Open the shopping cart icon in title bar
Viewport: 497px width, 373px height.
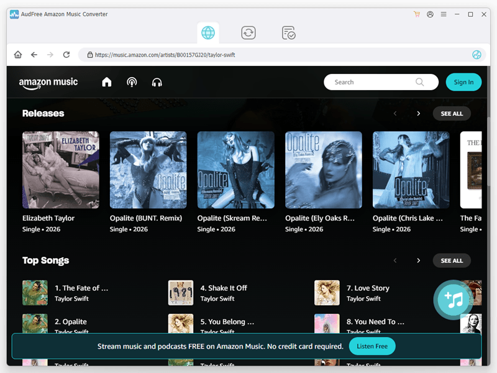416,14
